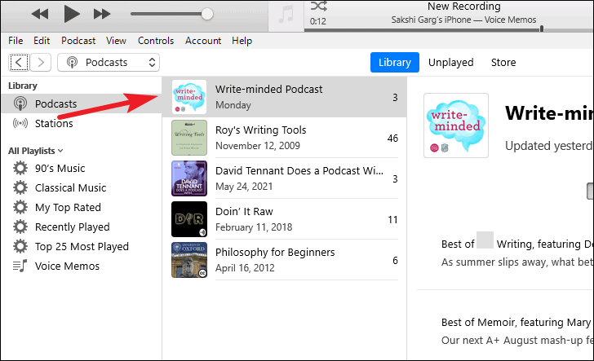The image size is (594, 361).
Task: Open the View menu
Action: tap(116, 41)
